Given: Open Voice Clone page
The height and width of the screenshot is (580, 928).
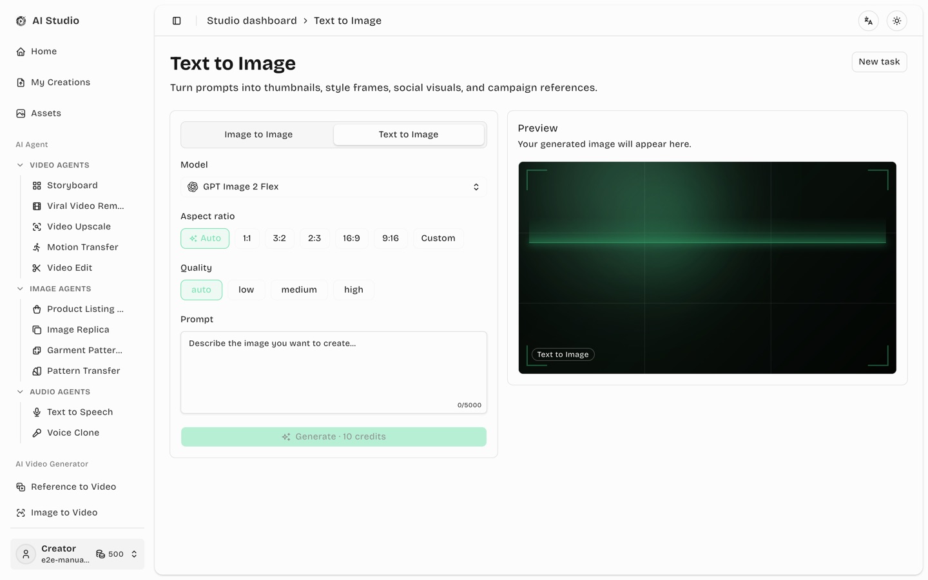Looking at the screenshot, I should click(85, 433).
